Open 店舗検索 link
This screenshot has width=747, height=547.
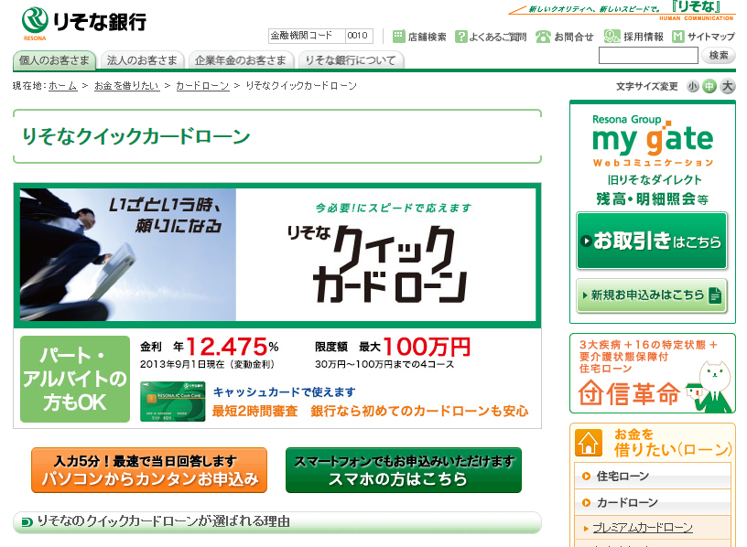pyautogui.click(x=427, y=37)
